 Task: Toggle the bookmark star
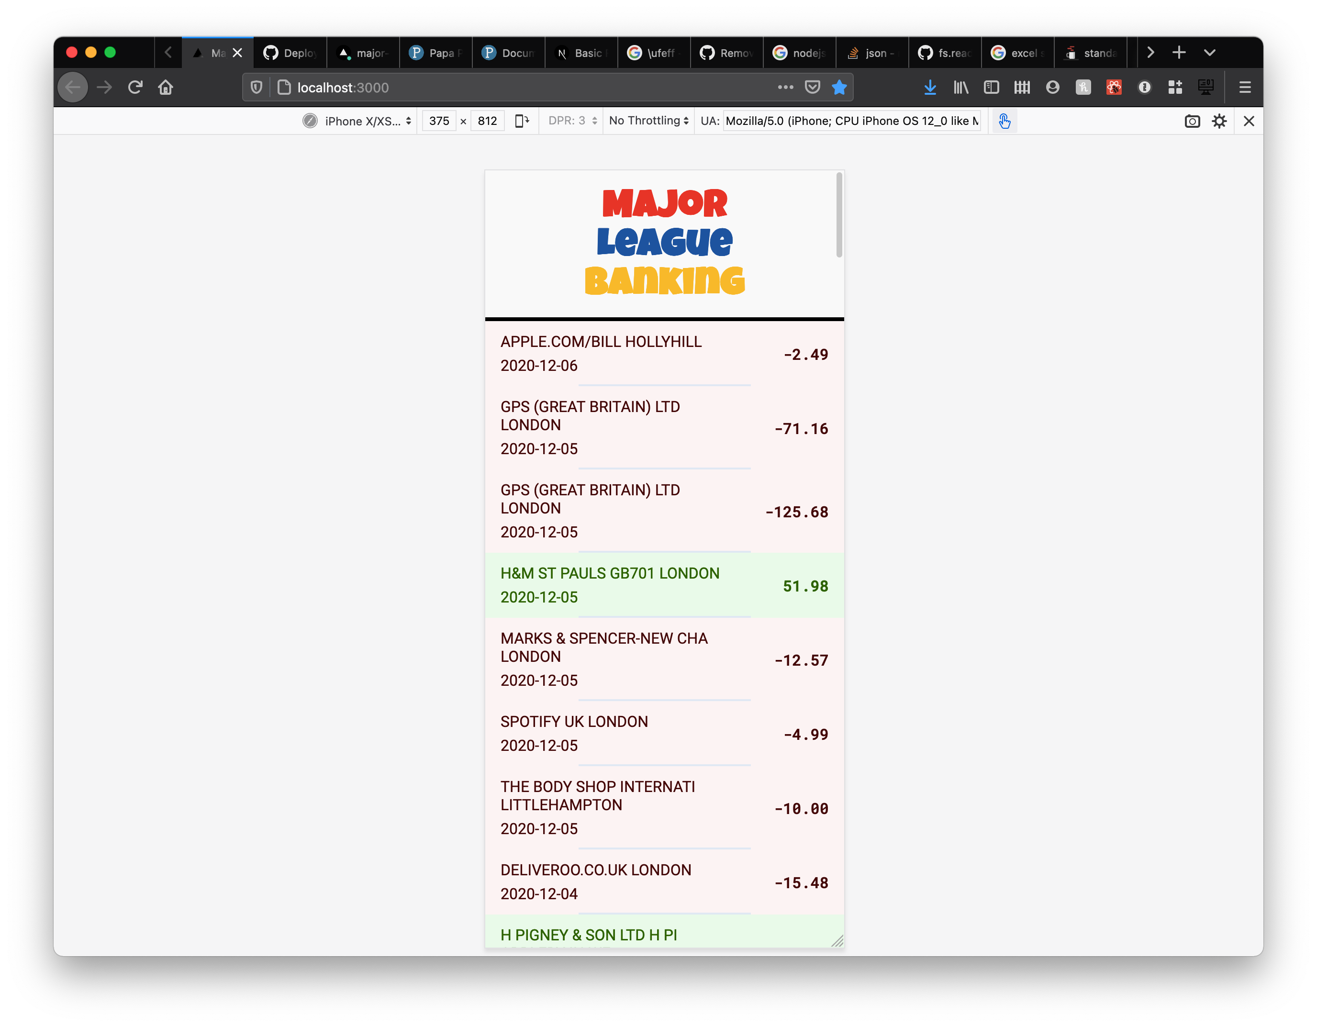click(839, 88)
